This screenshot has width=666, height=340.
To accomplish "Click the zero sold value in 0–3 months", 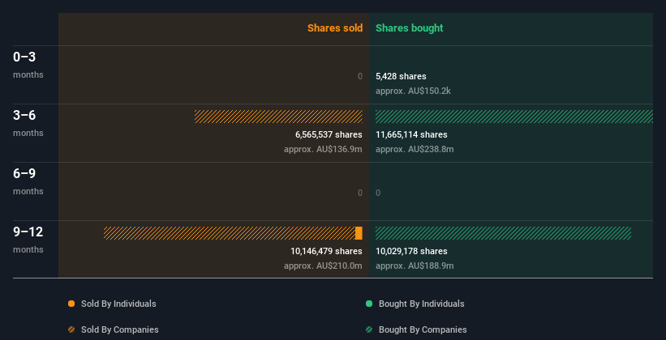I will click(x=360, y=76).
